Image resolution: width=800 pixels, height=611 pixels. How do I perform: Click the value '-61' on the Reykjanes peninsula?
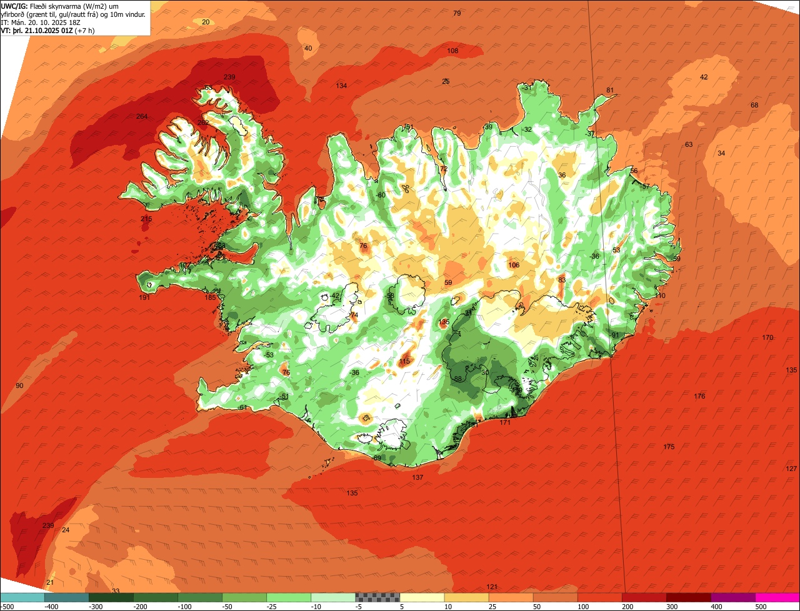[242, 408]
